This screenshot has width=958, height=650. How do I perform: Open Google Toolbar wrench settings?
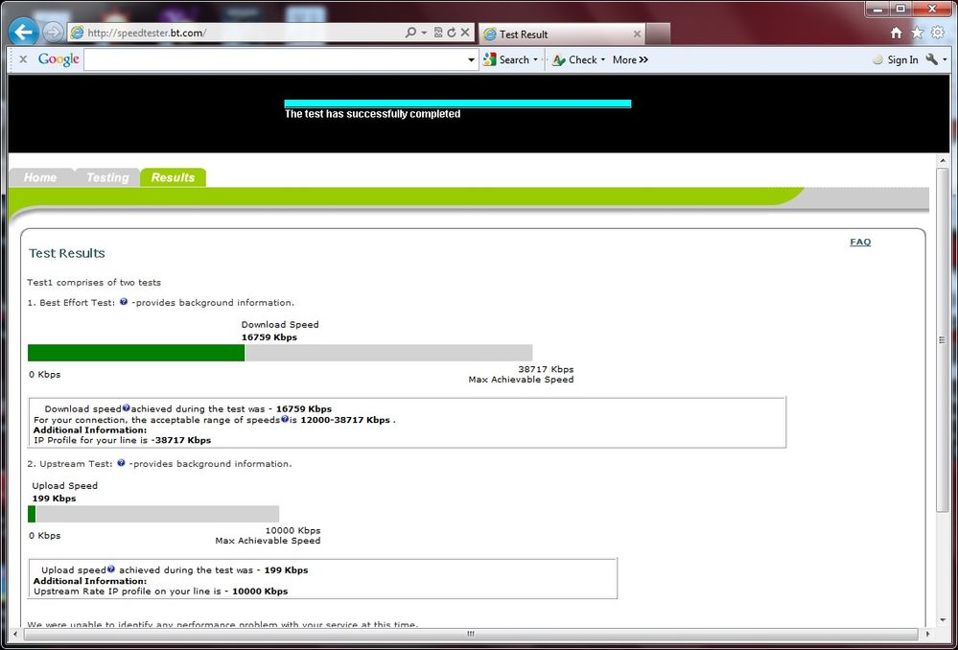click(x=931, y=59)
